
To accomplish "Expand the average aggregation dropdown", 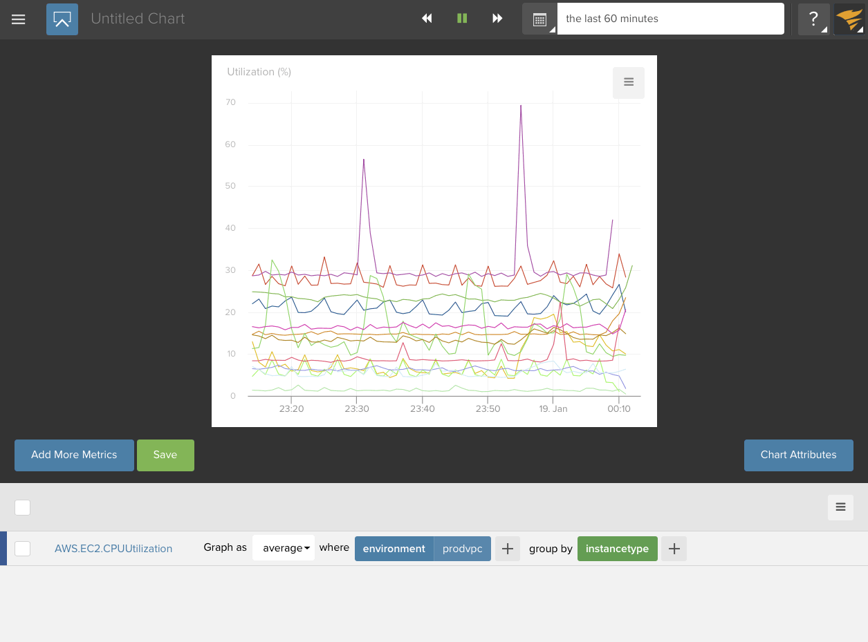I will coord(283,548).
